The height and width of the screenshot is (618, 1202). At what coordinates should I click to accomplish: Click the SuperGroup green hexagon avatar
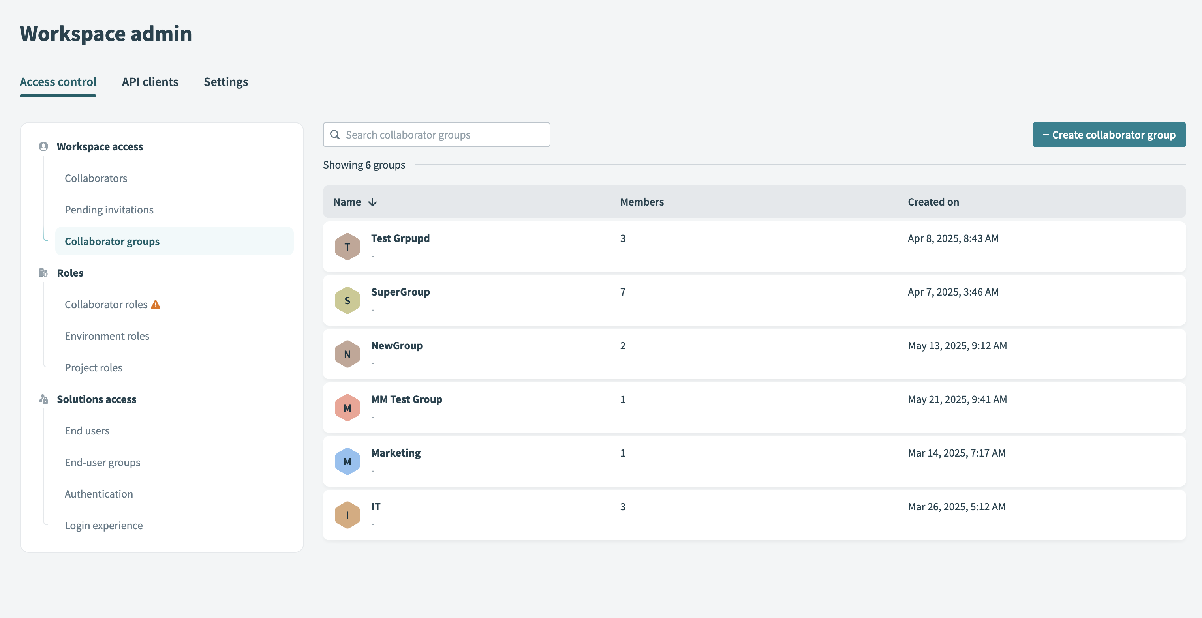point(347,300)
